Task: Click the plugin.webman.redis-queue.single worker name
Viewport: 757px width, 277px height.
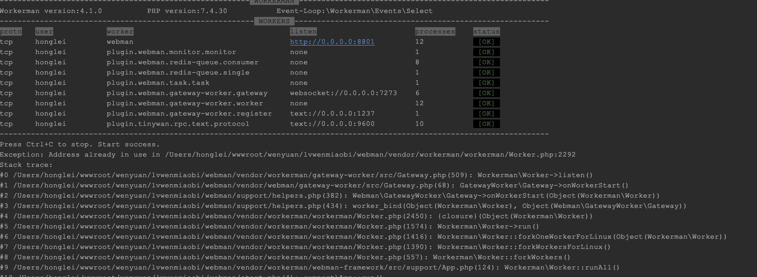Action: (178, 73)
